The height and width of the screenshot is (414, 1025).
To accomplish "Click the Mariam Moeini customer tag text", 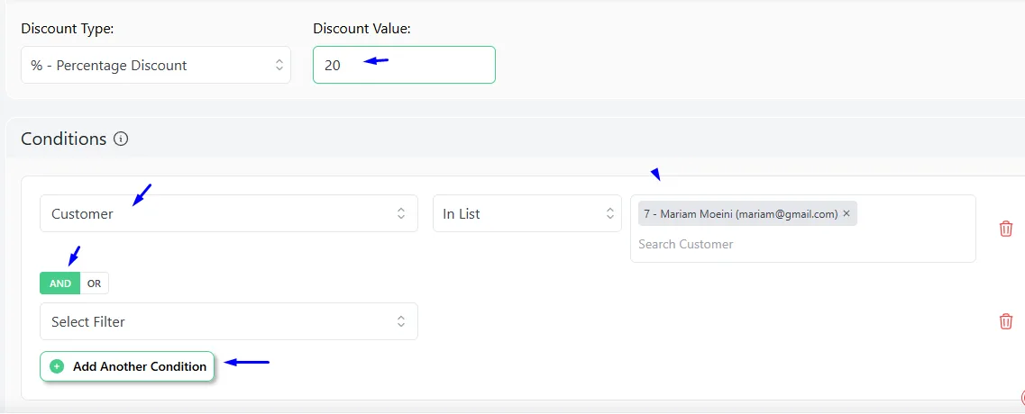I will click(741, 213).
